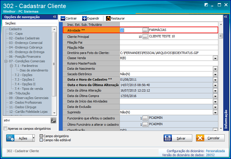The height and width of the screenshot is (159, 231).
Task: Open Data da última Alteração dropdown
Action: pos(215,90)
